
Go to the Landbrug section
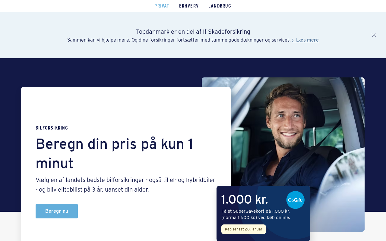pos(220,6)
